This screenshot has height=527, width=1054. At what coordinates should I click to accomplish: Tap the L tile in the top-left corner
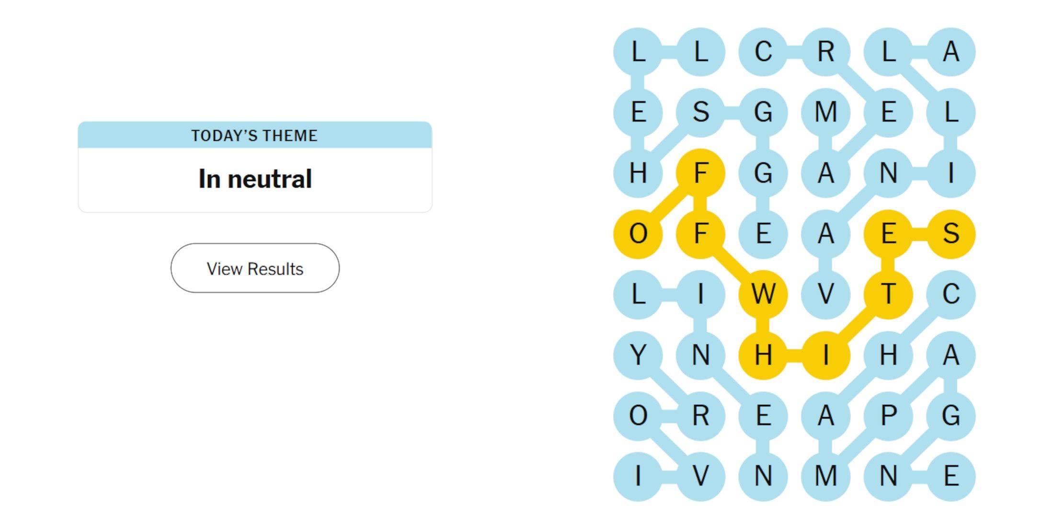(x=638, y=52)
